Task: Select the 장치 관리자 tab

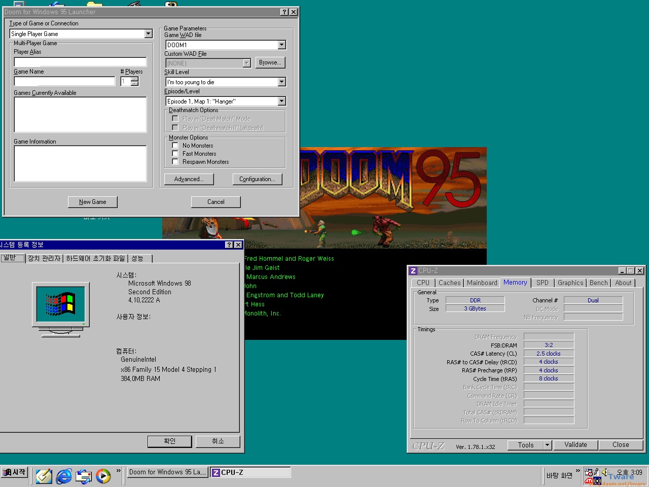Action: pos(44,259)
